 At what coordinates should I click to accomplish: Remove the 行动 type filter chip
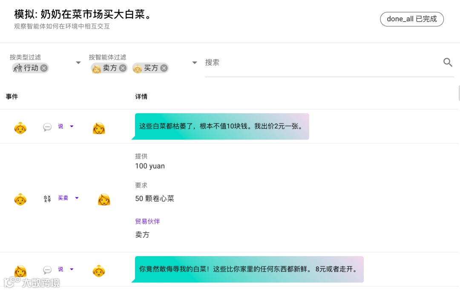coord(44,68)
